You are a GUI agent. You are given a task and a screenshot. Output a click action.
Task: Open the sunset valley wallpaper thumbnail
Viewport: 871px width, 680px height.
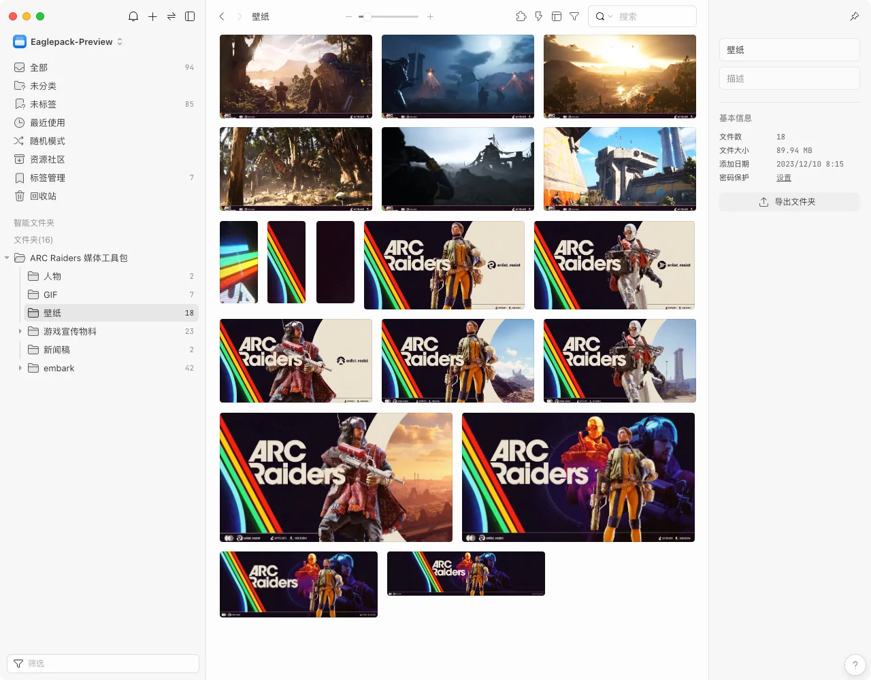pyautogui.click(x=620, y=76)
